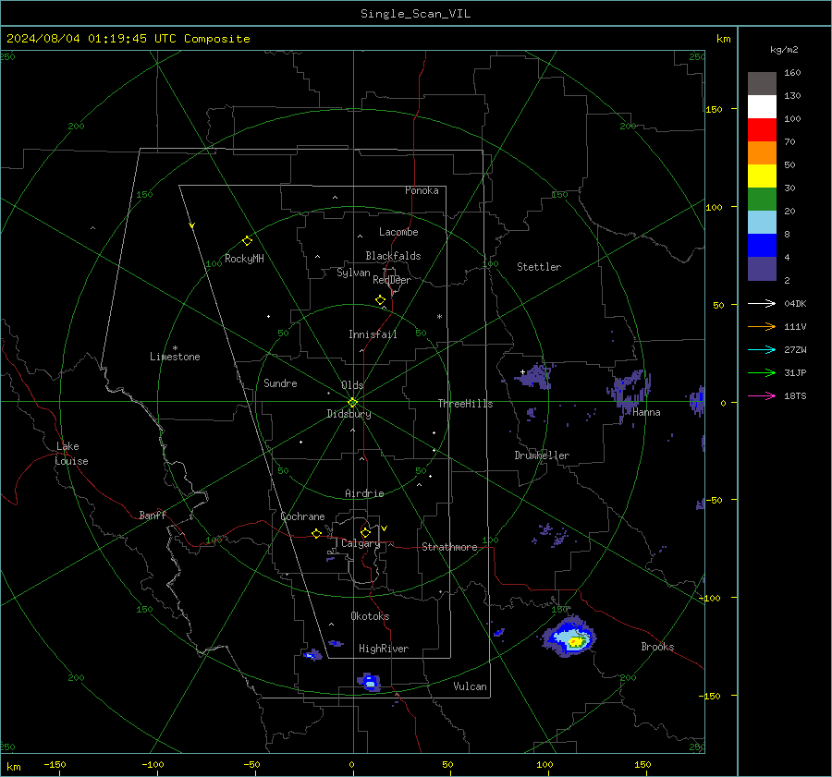Pick the red 70-100 legend swatch
This screenshot has height=777, width=832.
point(762,130)
